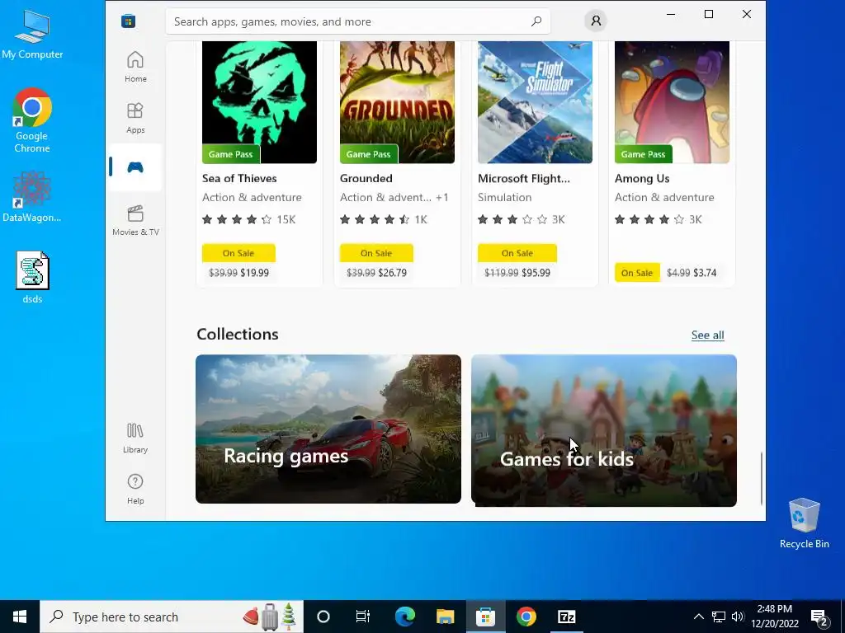Select the My Computer desktop icon
Image resolution: width=845 pixels, height=633 pixels.
[x=32, y=35]
